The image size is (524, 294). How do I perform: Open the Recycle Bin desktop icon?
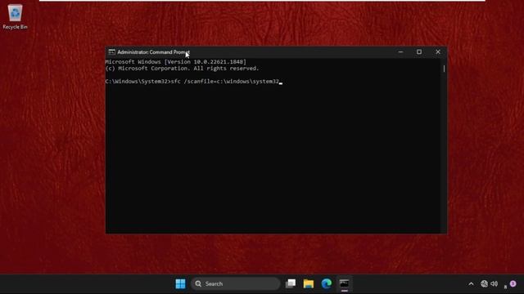point(15,16)
